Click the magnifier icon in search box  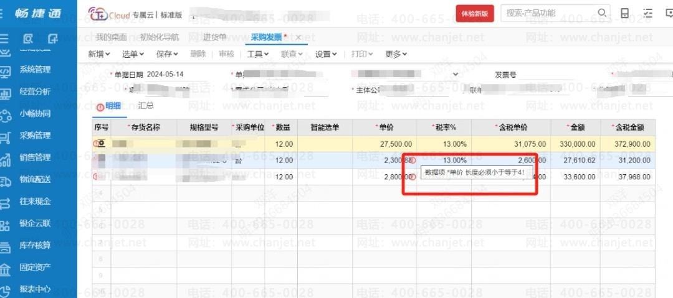(x=602, y=13)
